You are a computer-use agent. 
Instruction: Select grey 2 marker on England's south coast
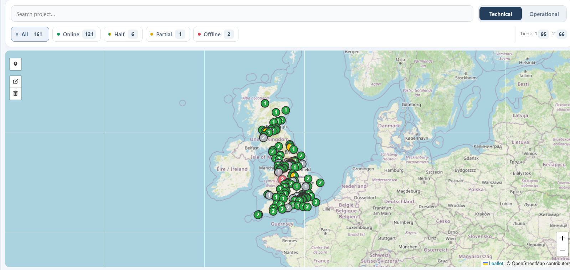[288, 207]
